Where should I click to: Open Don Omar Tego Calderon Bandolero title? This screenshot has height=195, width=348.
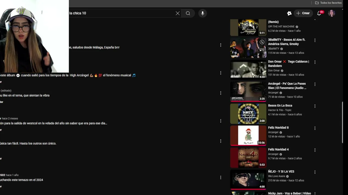(288, 64)
